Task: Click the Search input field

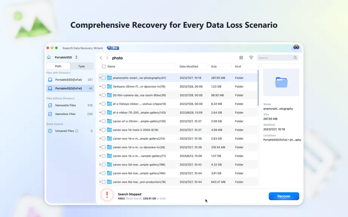Action: [277, 58]
